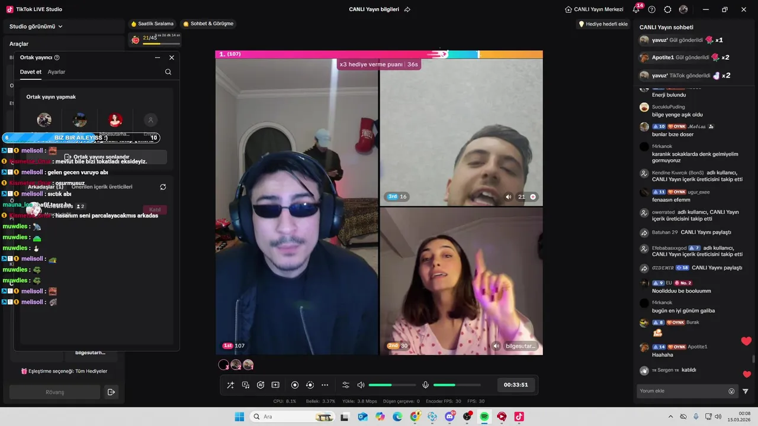Click the replay capture icon
Image resolution: width=758 pixels, height=426 pixels.
[310, 385]
